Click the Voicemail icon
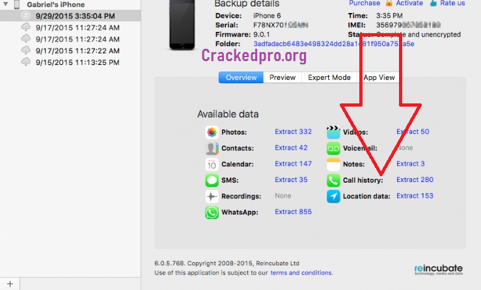Image resolution: width=481 pixels, height=290 pixels. coord(333,148)
